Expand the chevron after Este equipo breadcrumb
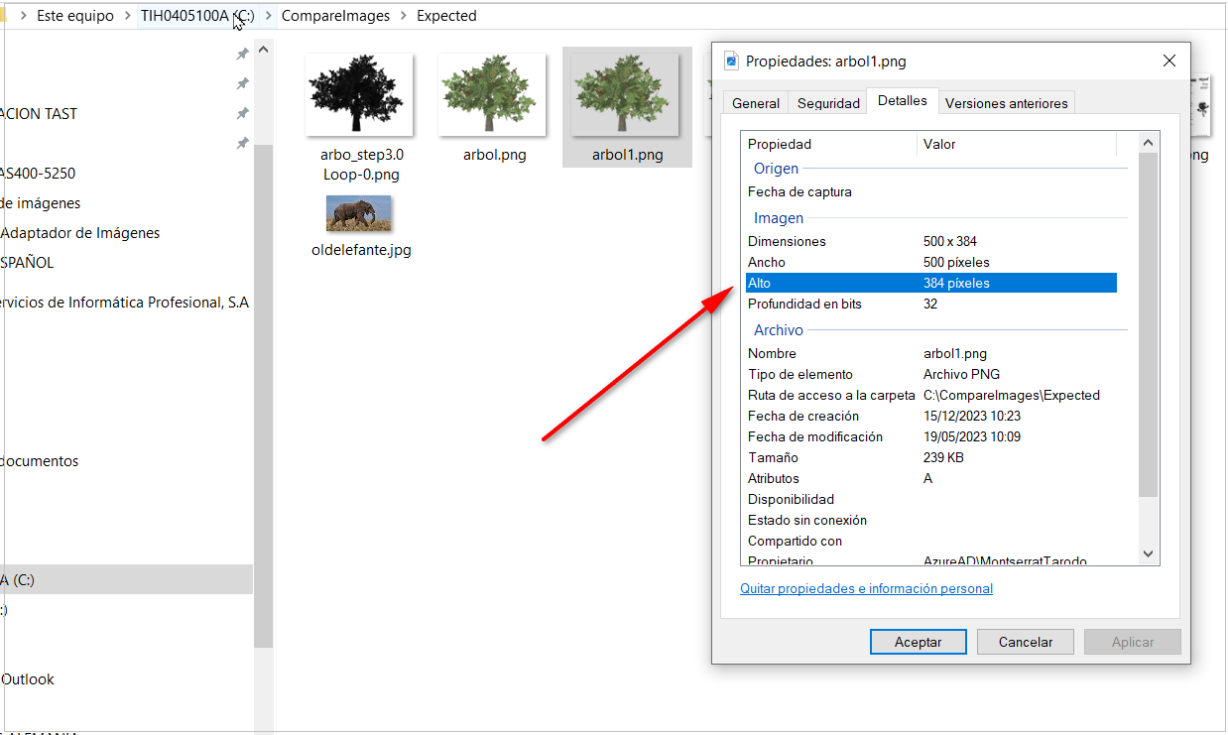Image resolution: width=1228 pixels, height=735 pixels. click(x=124, y=16)
